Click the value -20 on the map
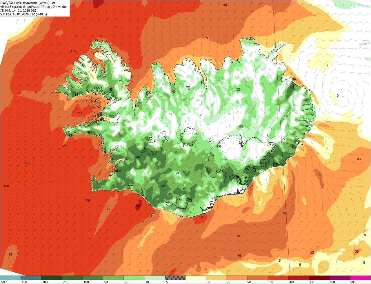 pyautogui.click(x=250, y=39)
